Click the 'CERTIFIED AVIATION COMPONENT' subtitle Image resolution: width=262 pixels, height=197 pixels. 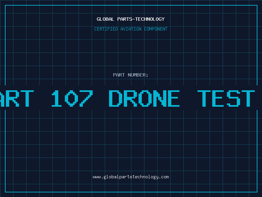tap(131, 29)
